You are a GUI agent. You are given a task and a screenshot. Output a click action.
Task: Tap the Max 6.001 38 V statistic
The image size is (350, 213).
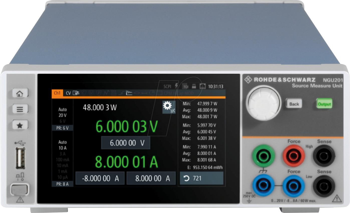coord(199,138)
